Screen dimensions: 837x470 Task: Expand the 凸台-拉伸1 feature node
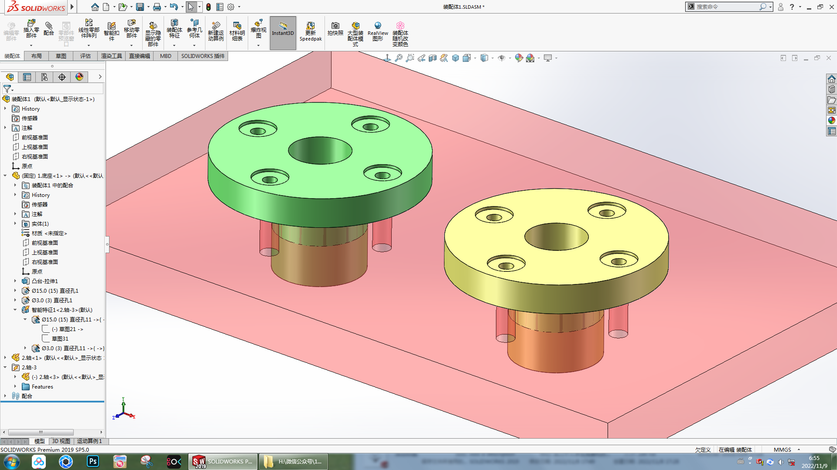pyautogui.click(x=15, y=281)
